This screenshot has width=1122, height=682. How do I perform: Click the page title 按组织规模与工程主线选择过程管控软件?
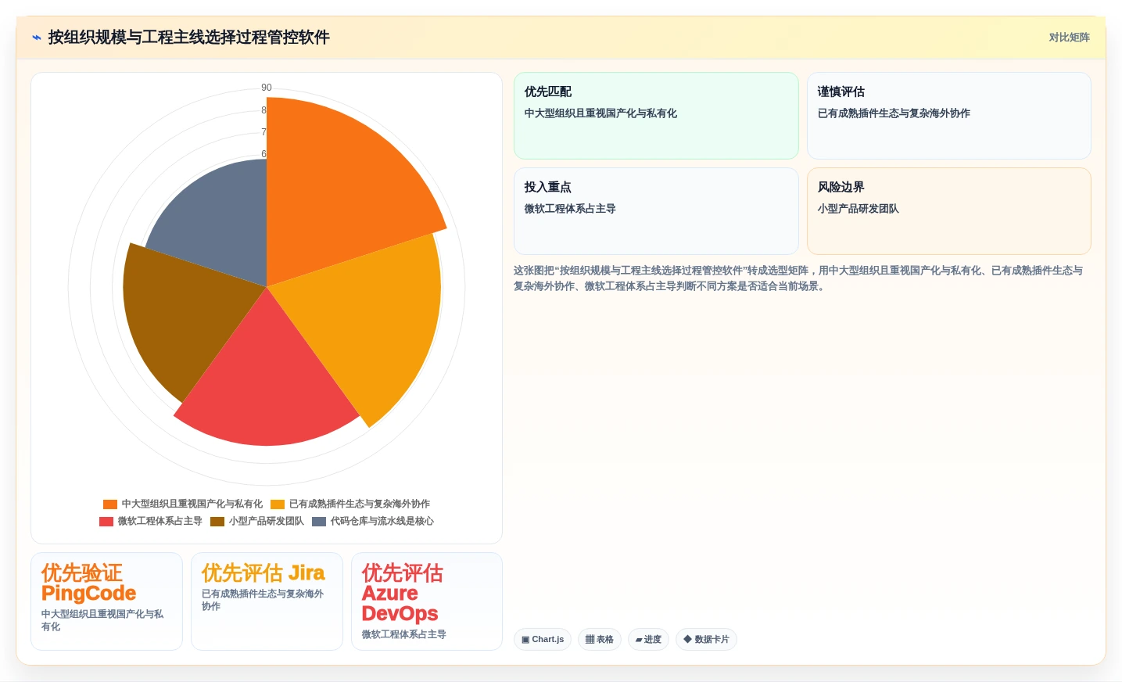[188, 38]
